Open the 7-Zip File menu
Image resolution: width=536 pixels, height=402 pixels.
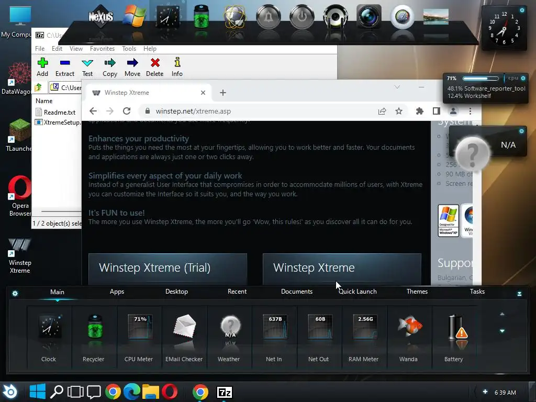[x=40, y=49]
